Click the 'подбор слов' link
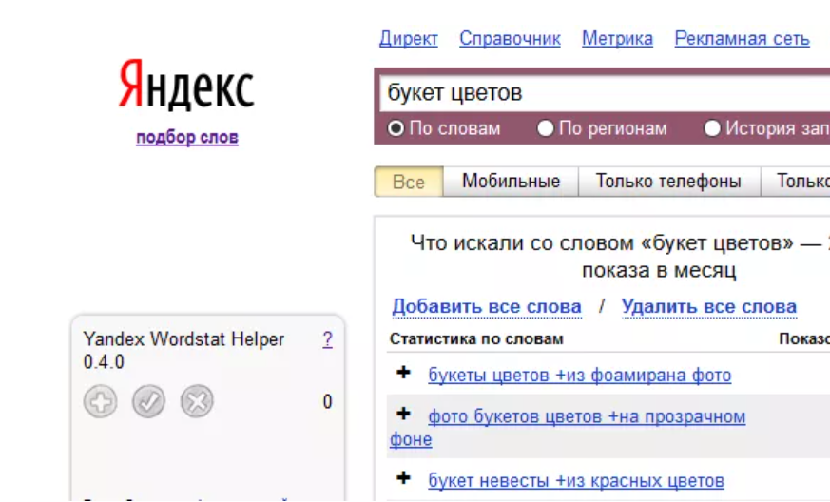This screenshot has height=502, width=830. [x=187, y=137]
